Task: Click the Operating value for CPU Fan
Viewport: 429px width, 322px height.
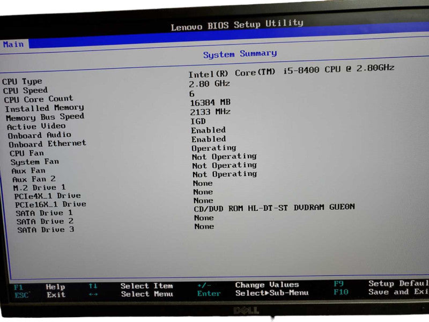Action: [214, 148]
